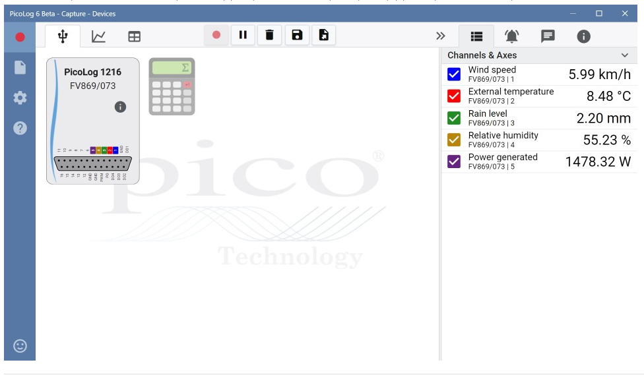Collapse the Channels & Axes section
The height and width of the screenshot is (383, 644).
(625, 55)
